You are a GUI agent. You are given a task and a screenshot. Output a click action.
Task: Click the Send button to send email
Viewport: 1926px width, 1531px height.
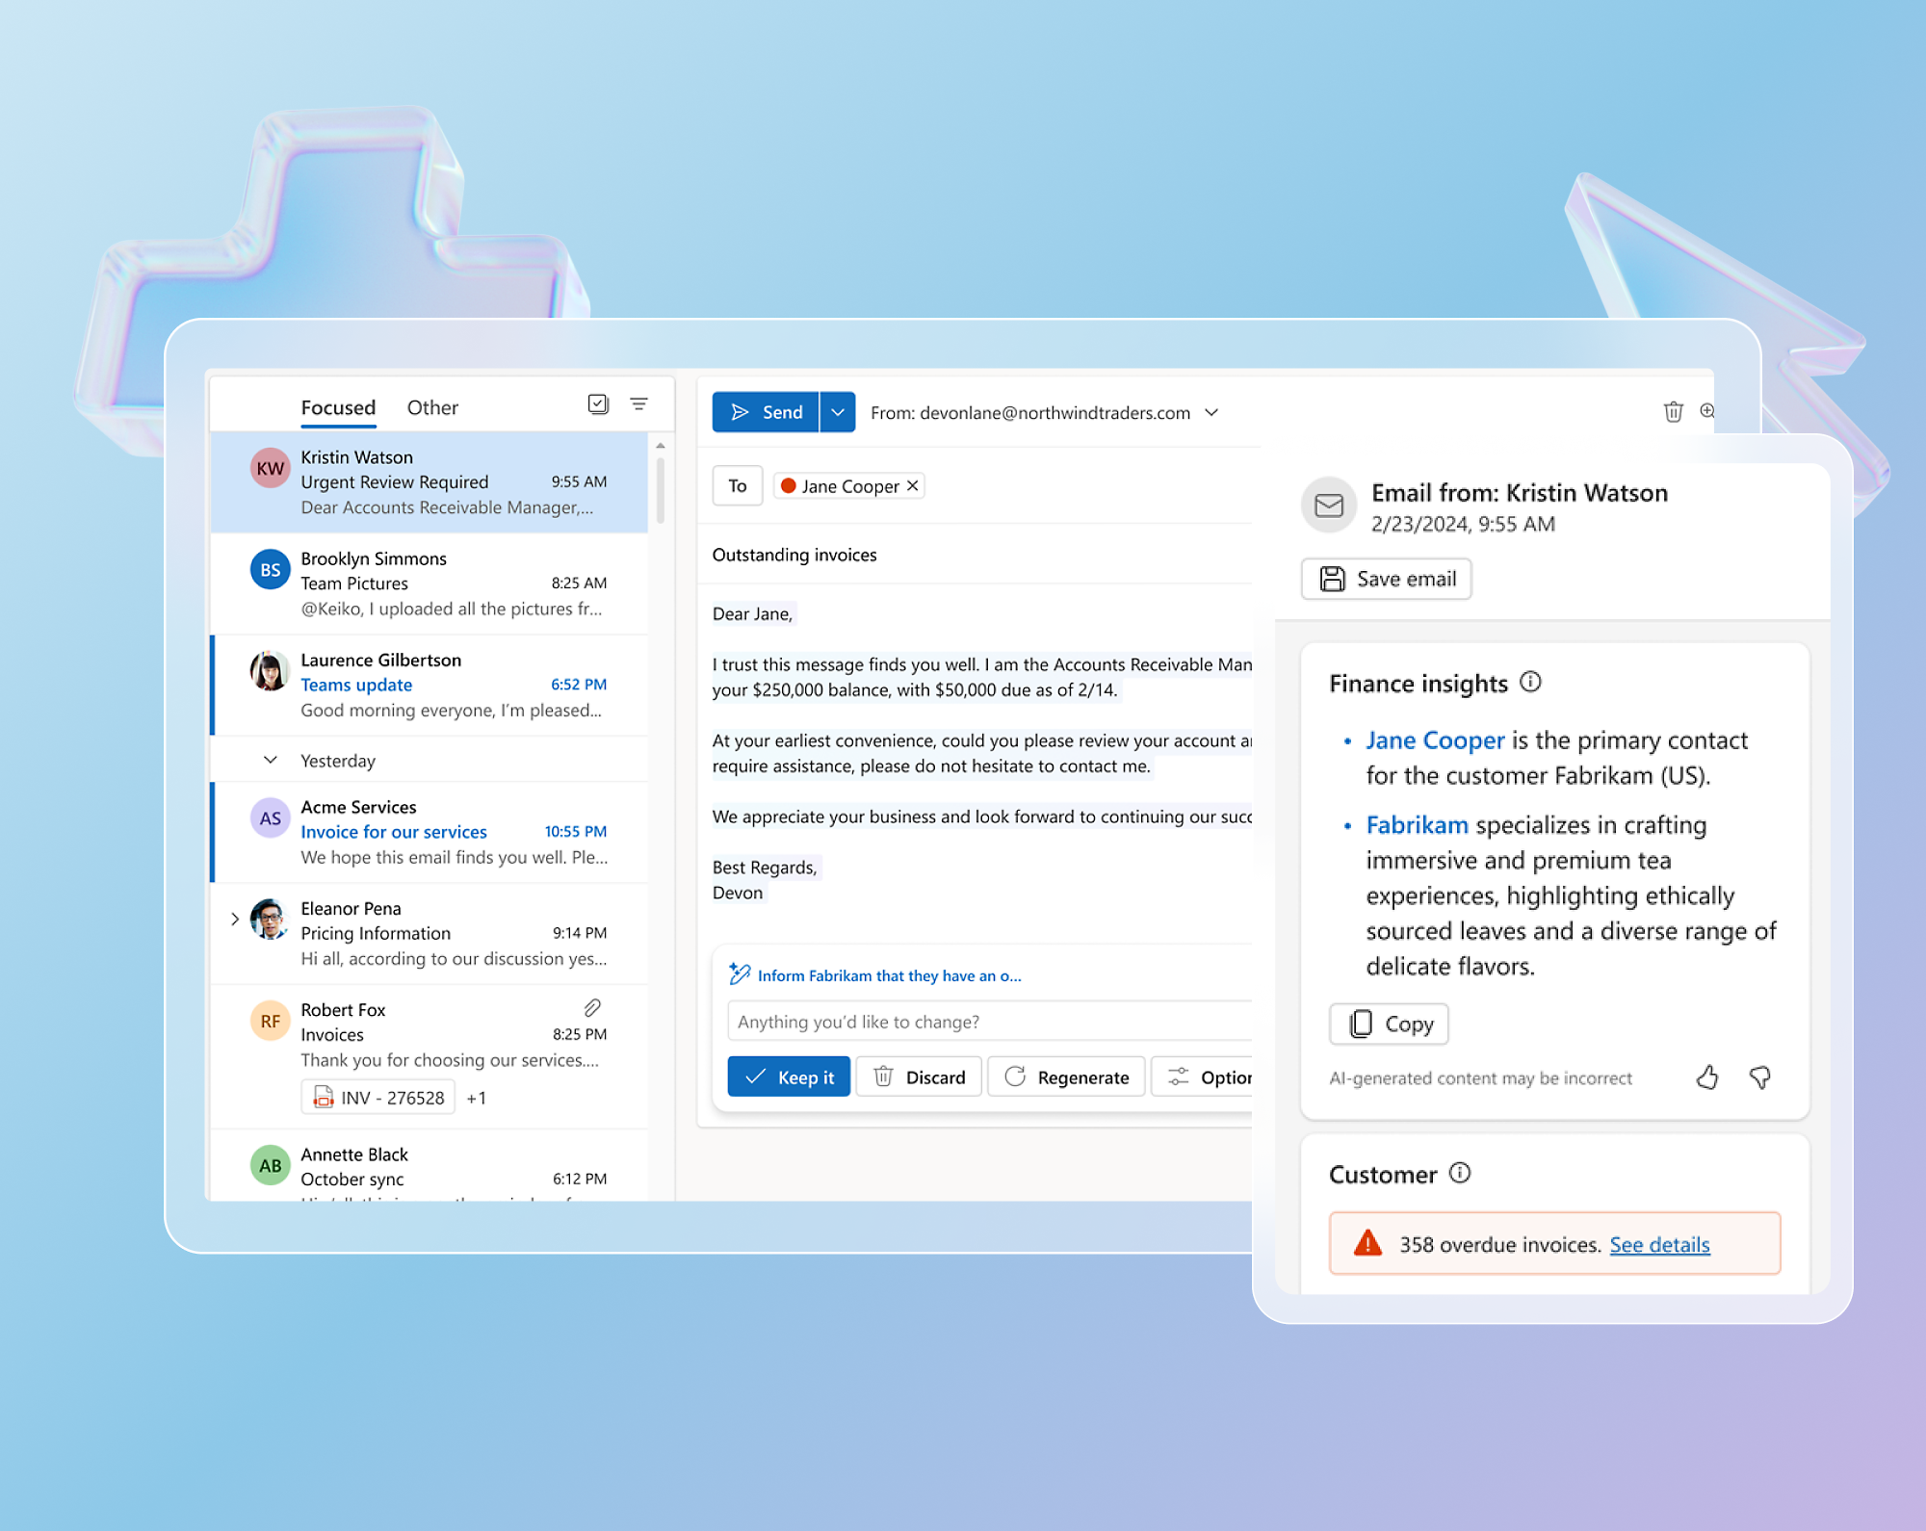coord(768,411)
